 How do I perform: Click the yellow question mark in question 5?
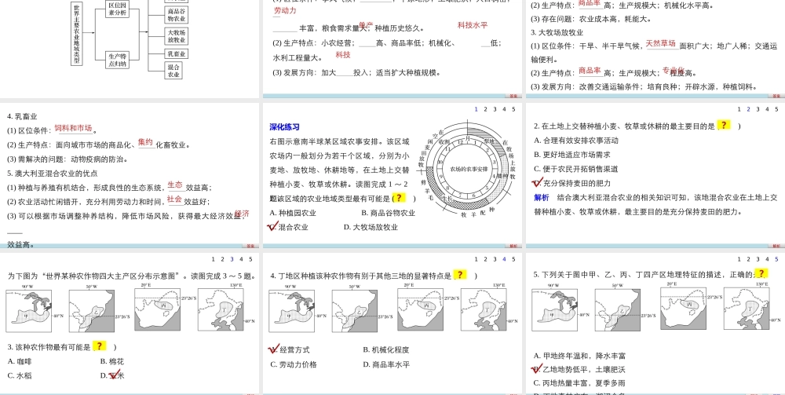tap(761, 273)
